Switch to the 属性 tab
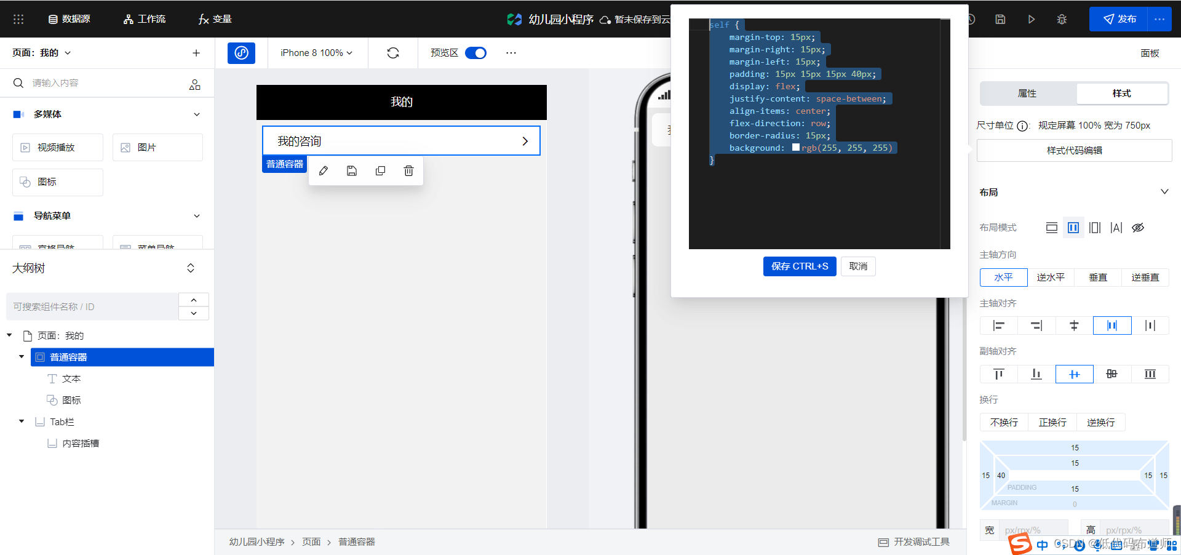 (x=1028, y=94)
